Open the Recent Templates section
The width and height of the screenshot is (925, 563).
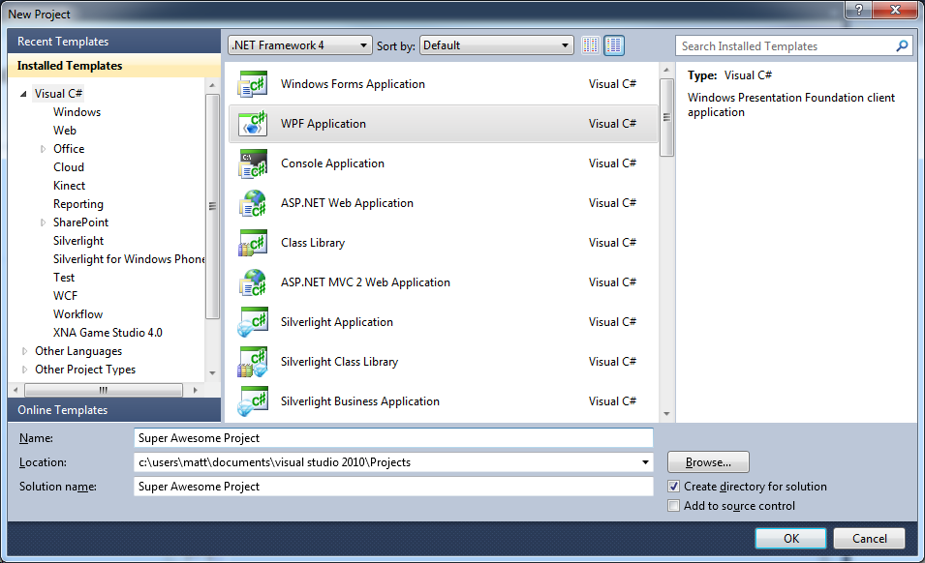tap(114, 42)
